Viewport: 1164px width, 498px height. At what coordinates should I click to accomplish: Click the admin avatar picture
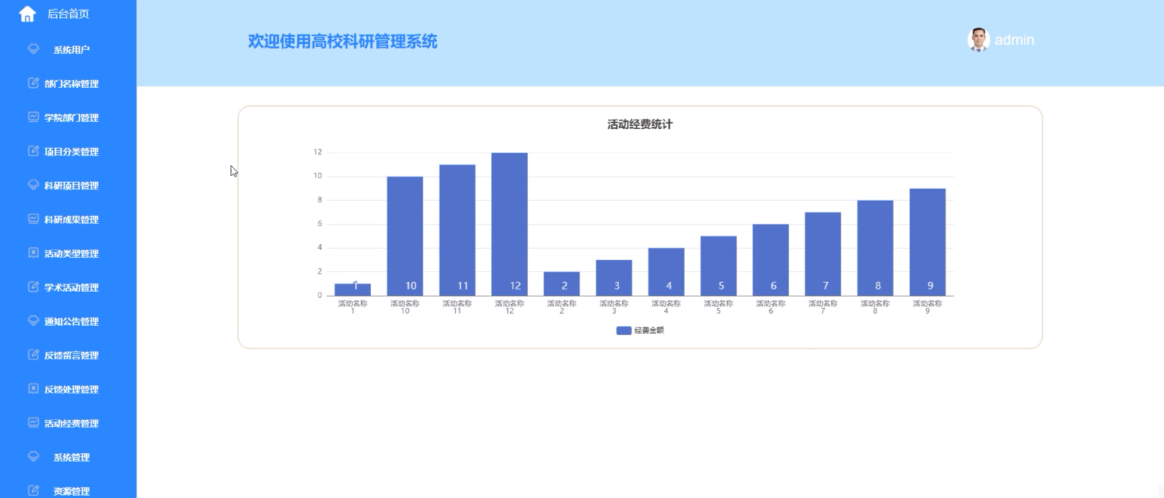pyautogui.click(x=978, y=40)
